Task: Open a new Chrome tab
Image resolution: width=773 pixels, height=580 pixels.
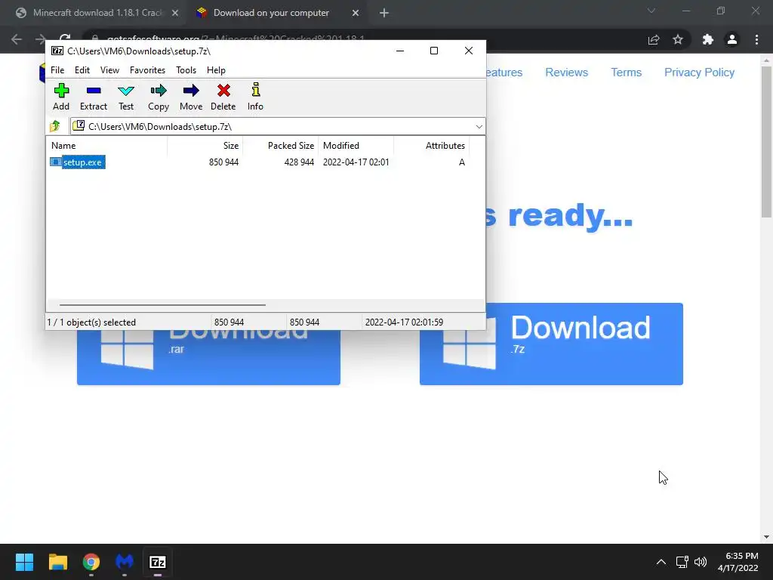Action: point(384,14)
